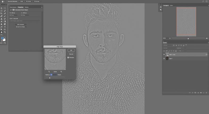Screen dimensions: 209x114
Task: Add layer style fx icon
Action: pos(192,92)
